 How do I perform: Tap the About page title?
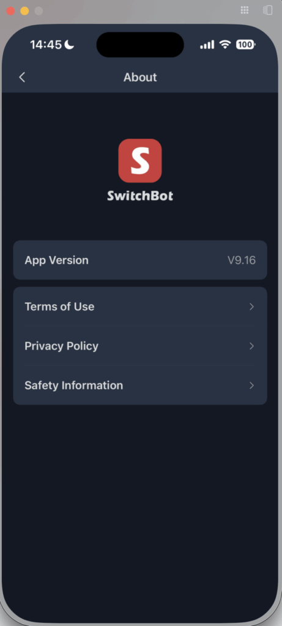point(140,78)
